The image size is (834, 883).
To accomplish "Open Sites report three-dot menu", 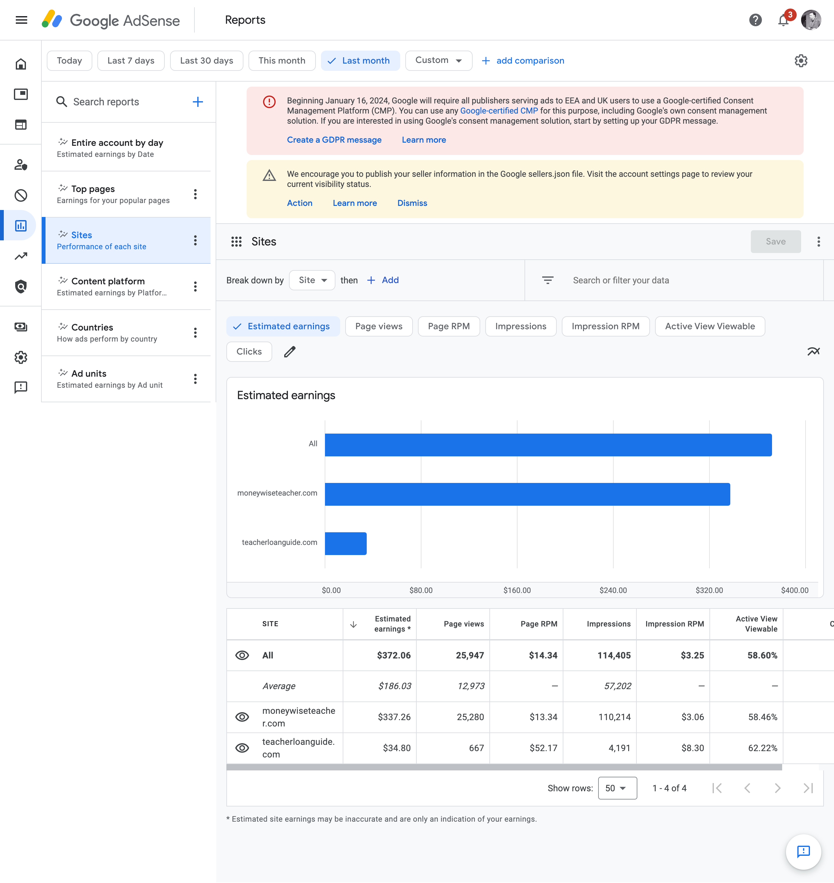I will [195, 241].
